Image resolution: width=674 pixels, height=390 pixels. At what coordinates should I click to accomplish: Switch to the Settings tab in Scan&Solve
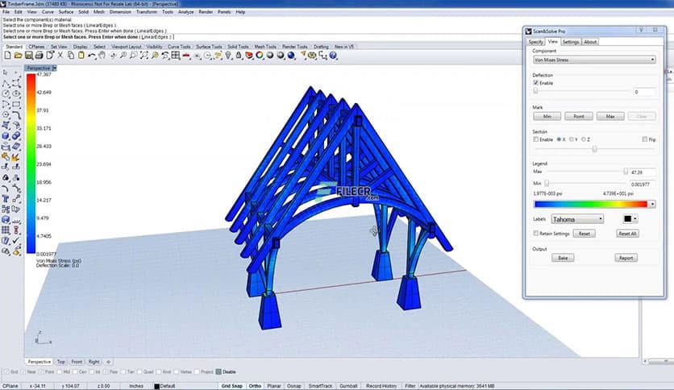(x=571, y=41)
